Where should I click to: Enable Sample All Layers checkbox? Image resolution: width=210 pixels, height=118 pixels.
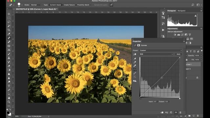[101, 5]
